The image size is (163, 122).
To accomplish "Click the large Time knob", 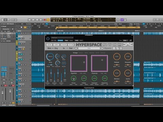I will coord(50,57).
